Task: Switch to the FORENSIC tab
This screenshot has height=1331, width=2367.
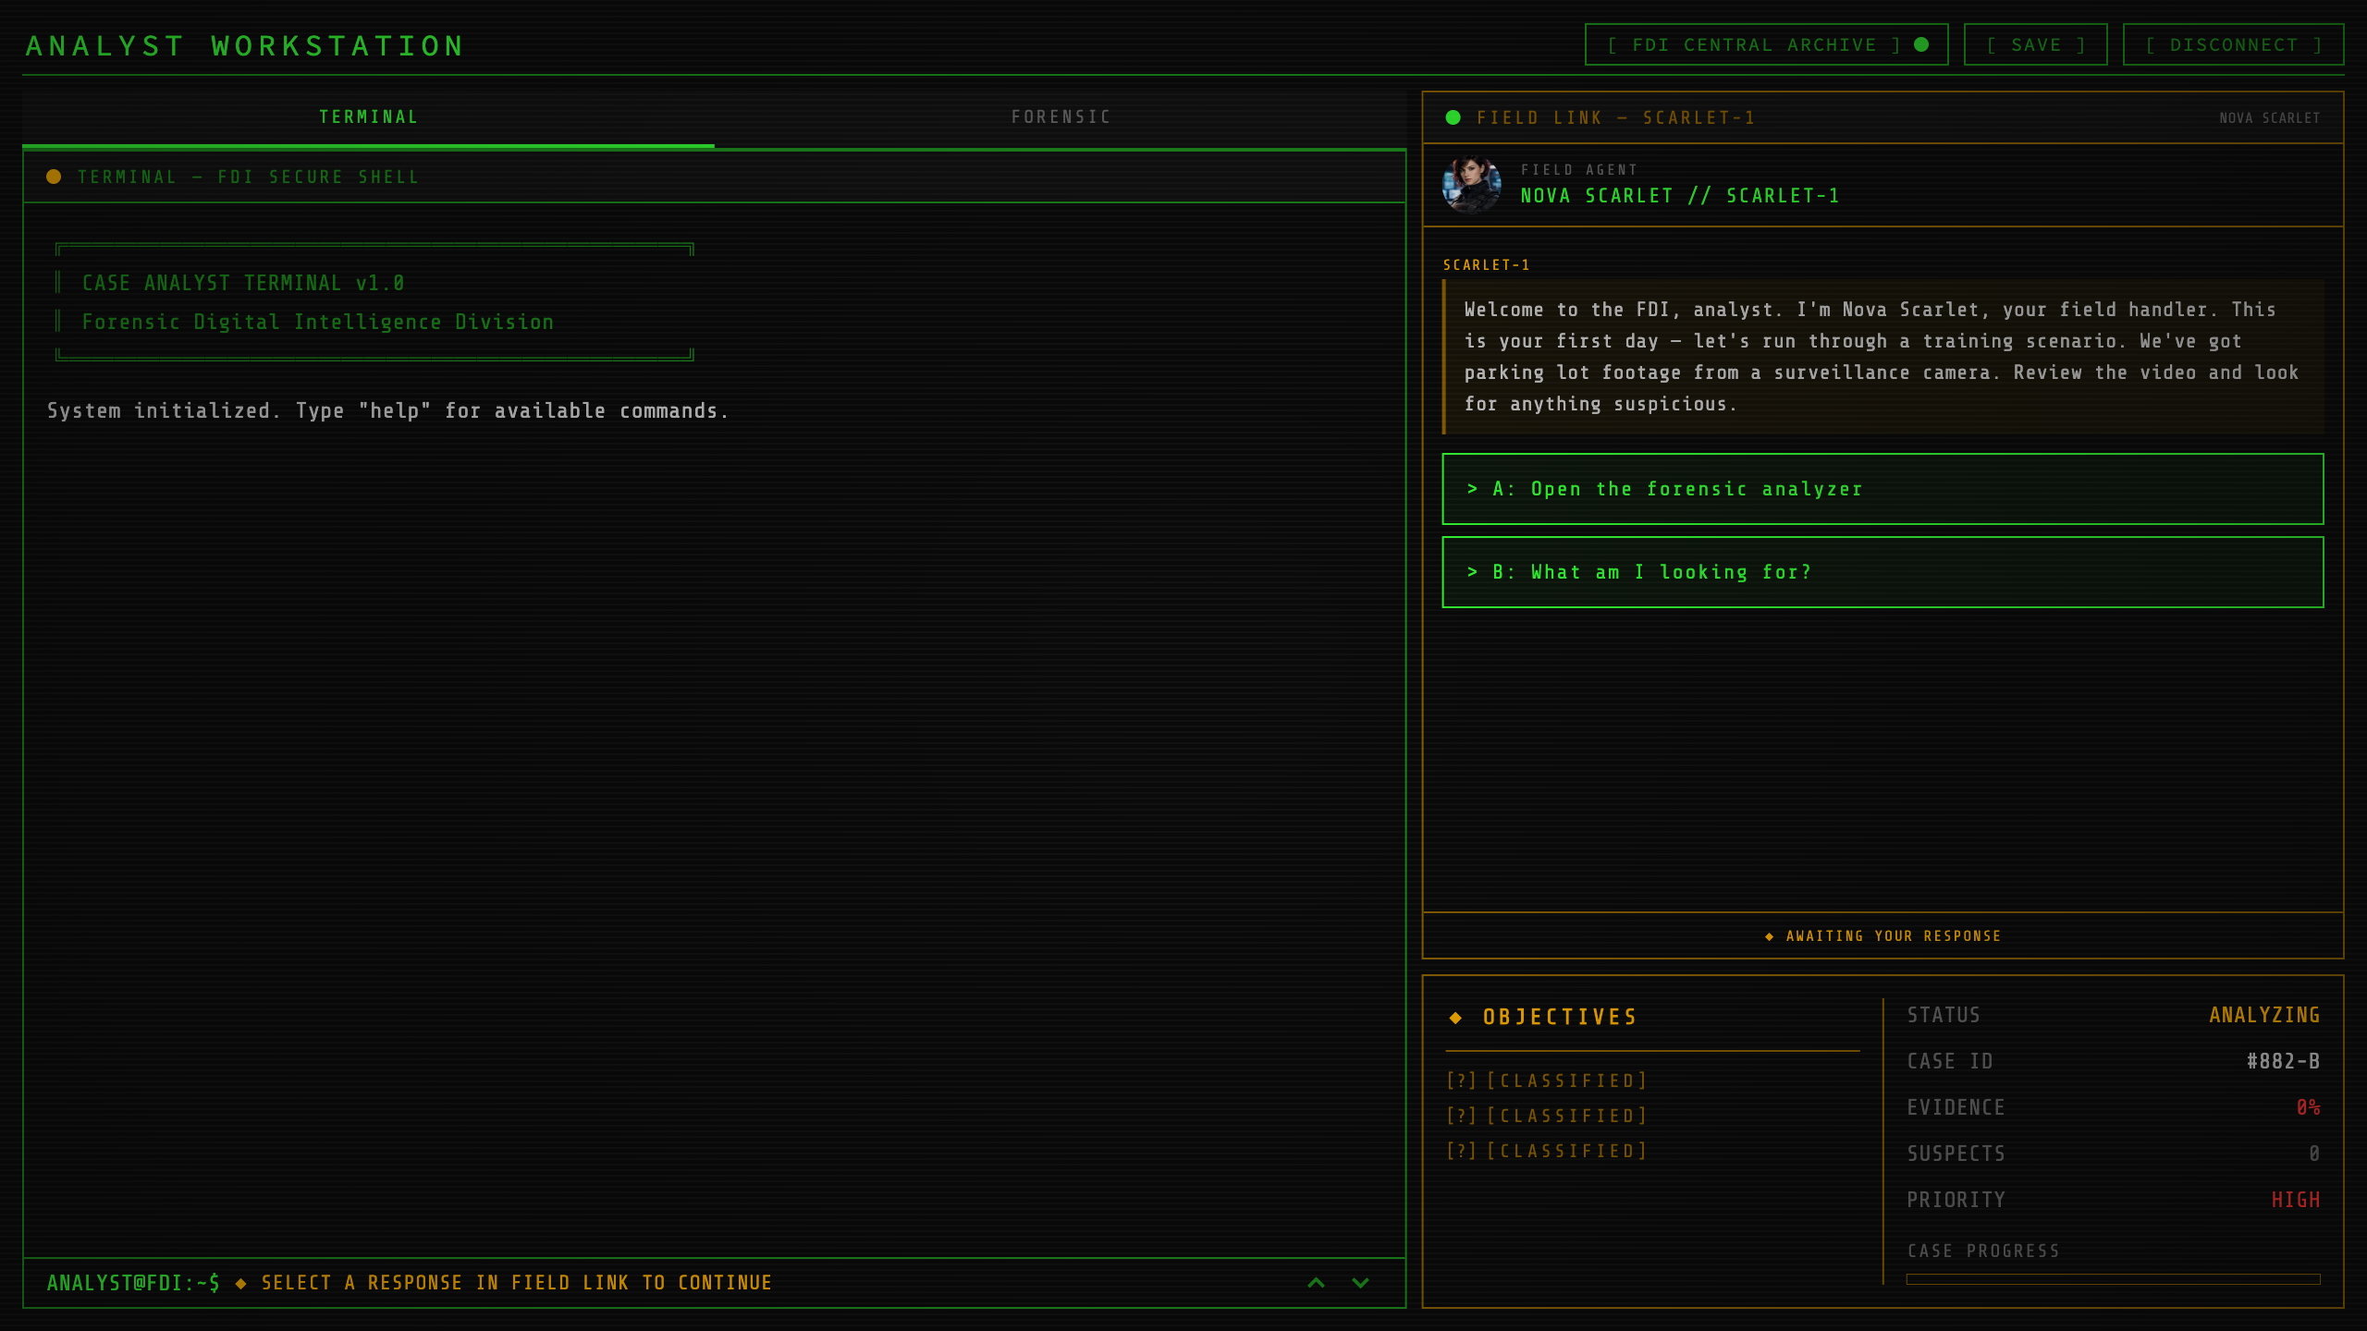Action: coord(1061,117)
